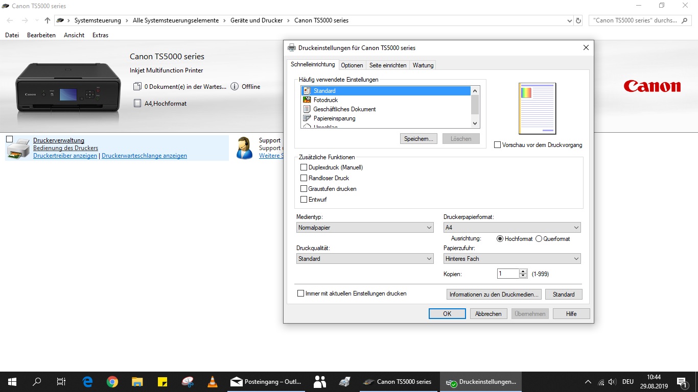Open Microsoft Edge from the taskbar

point(88,382)
